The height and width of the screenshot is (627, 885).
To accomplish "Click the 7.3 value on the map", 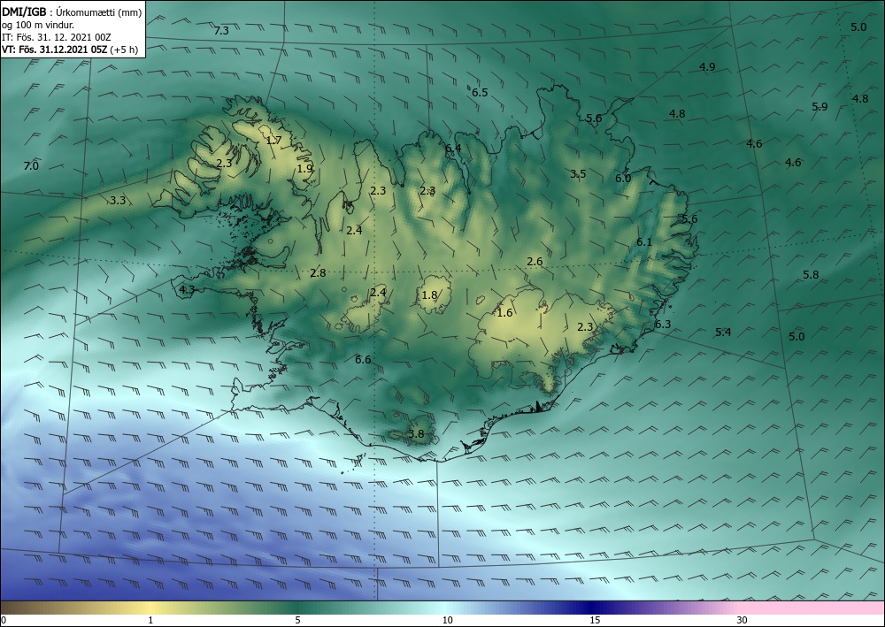I will point(221,30).
